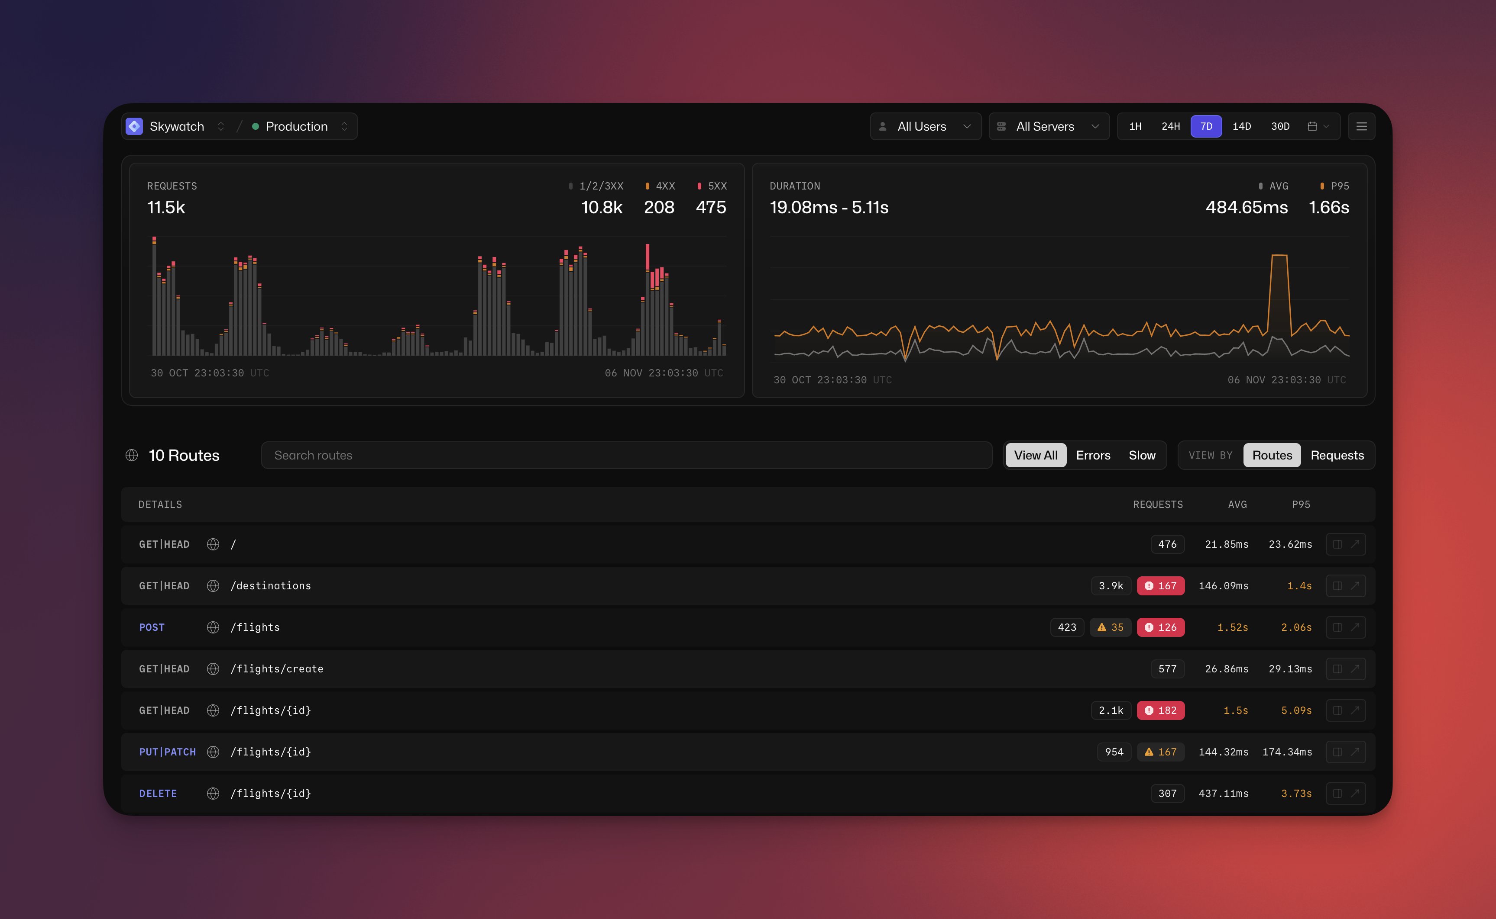Open POST /flights route in new view
This screenshot has width=1496, height=919.
1355,627
